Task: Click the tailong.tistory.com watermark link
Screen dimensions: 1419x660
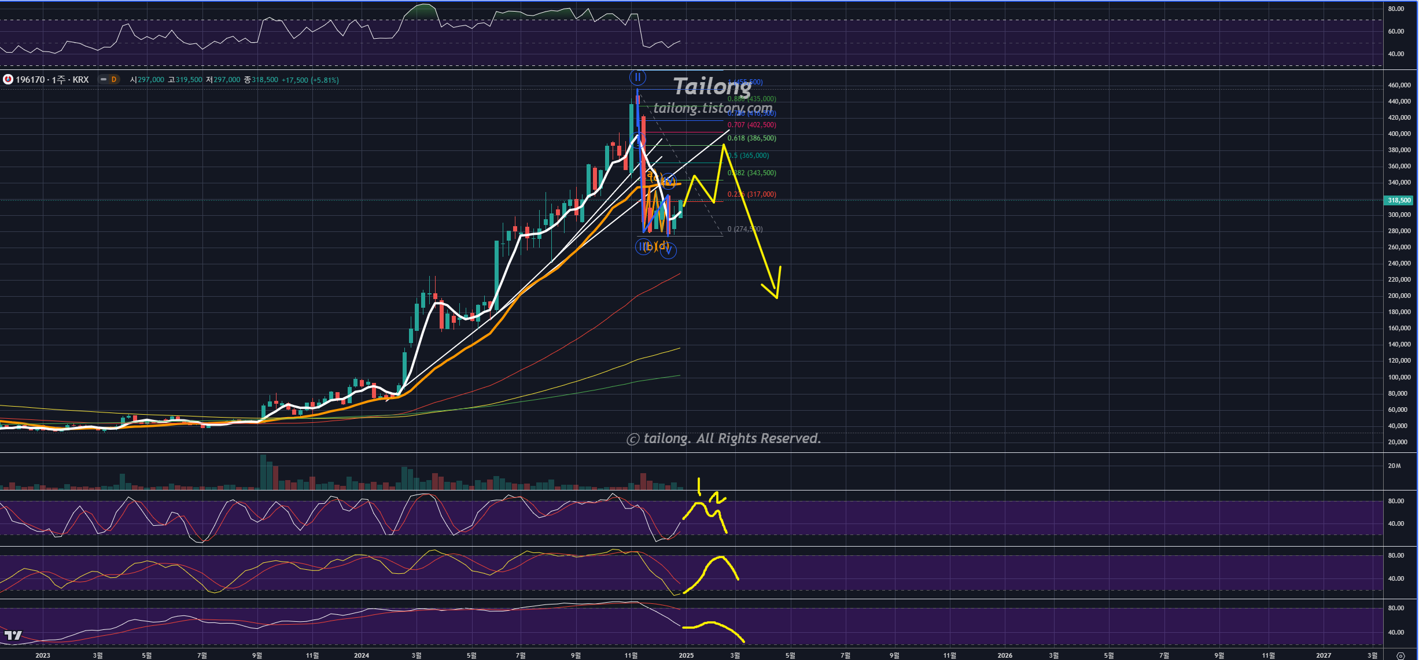Action: tap(713, 108)
